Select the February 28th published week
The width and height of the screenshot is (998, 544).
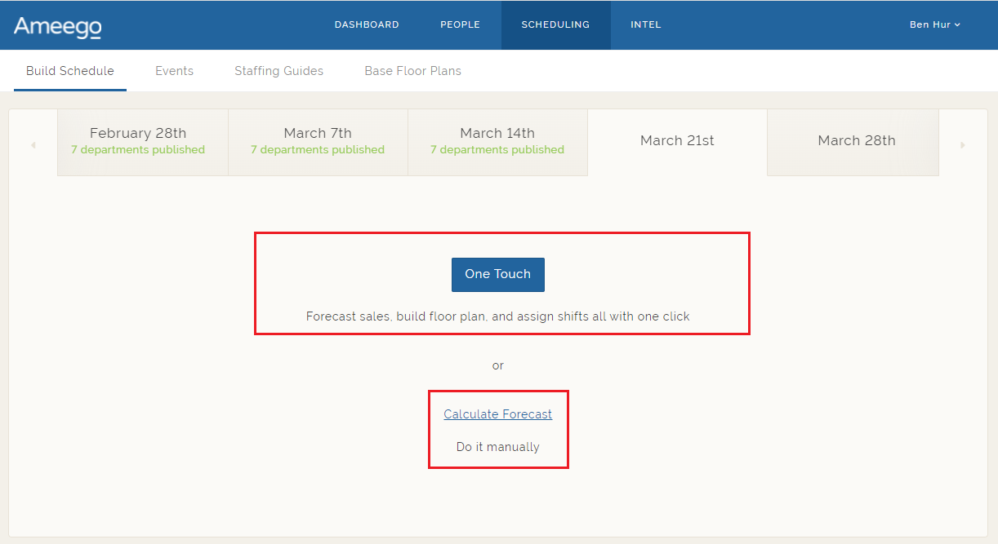tap(138, 141)
